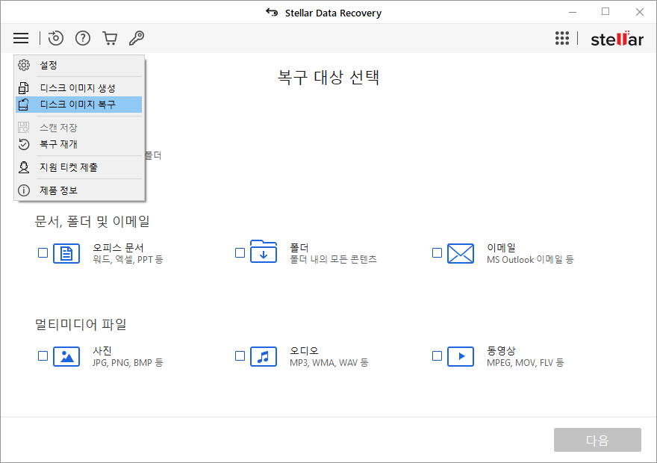Close the Stellar Data Recovery window
Viewport: 657px width, 463px height.
click(639, 12)
